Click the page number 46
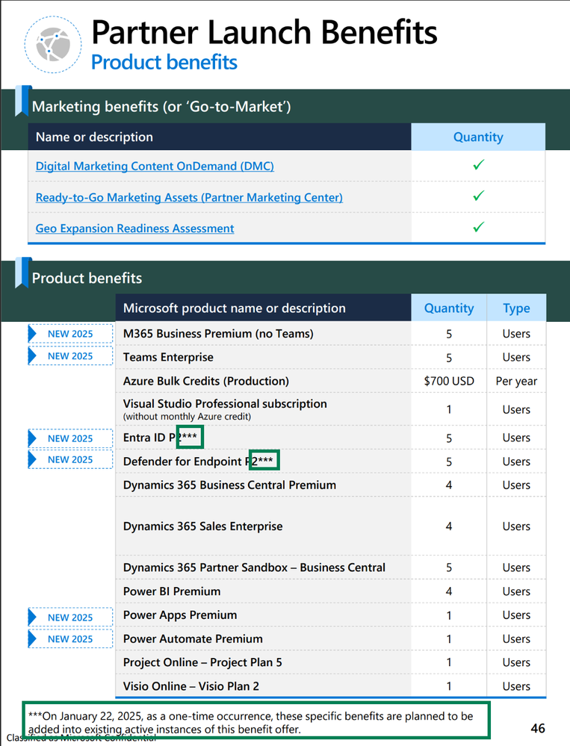 [538, 728]
